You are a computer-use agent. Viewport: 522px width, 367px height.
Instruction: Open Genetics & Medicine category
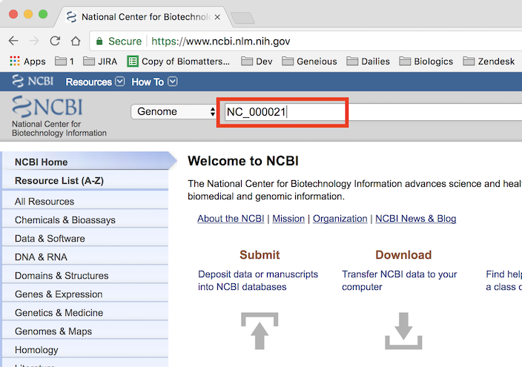(85, 313)
